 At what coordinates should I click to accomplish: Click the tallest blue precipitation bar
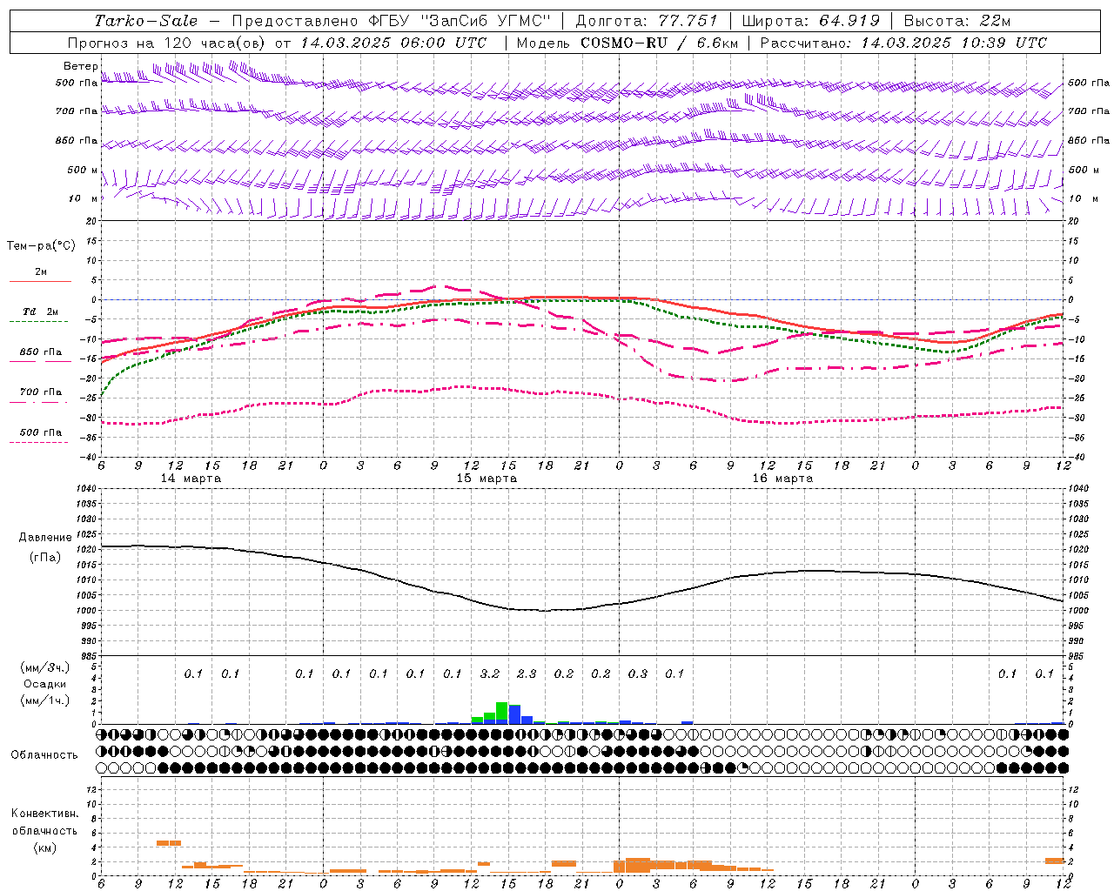[x=514, y=714]
